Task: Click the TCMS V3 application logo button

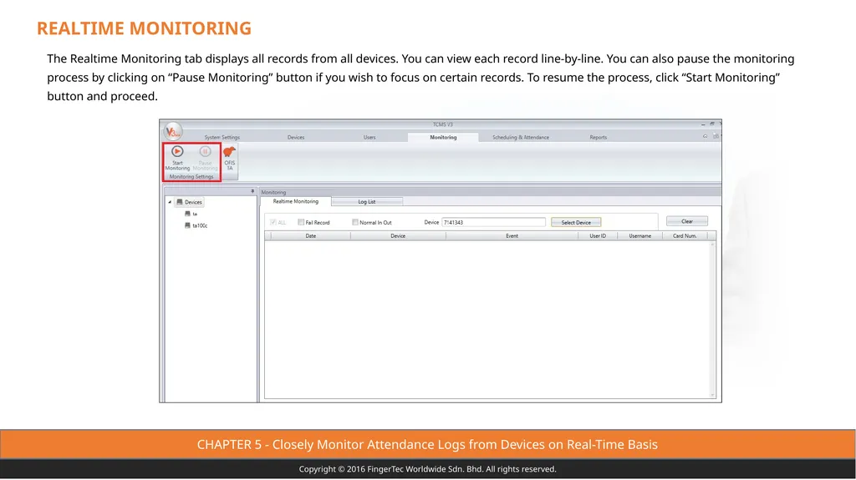Action: 173,131
